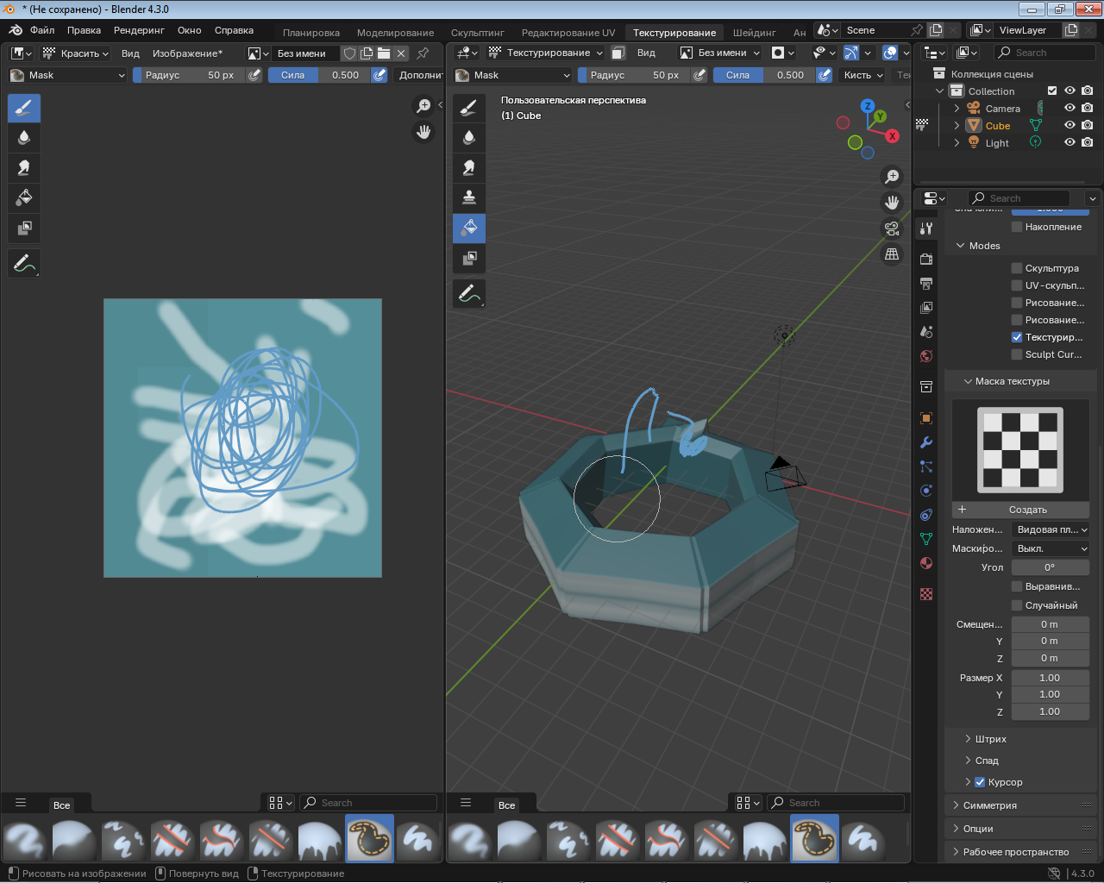Click the Mask tool in image editor

point(24,228)
